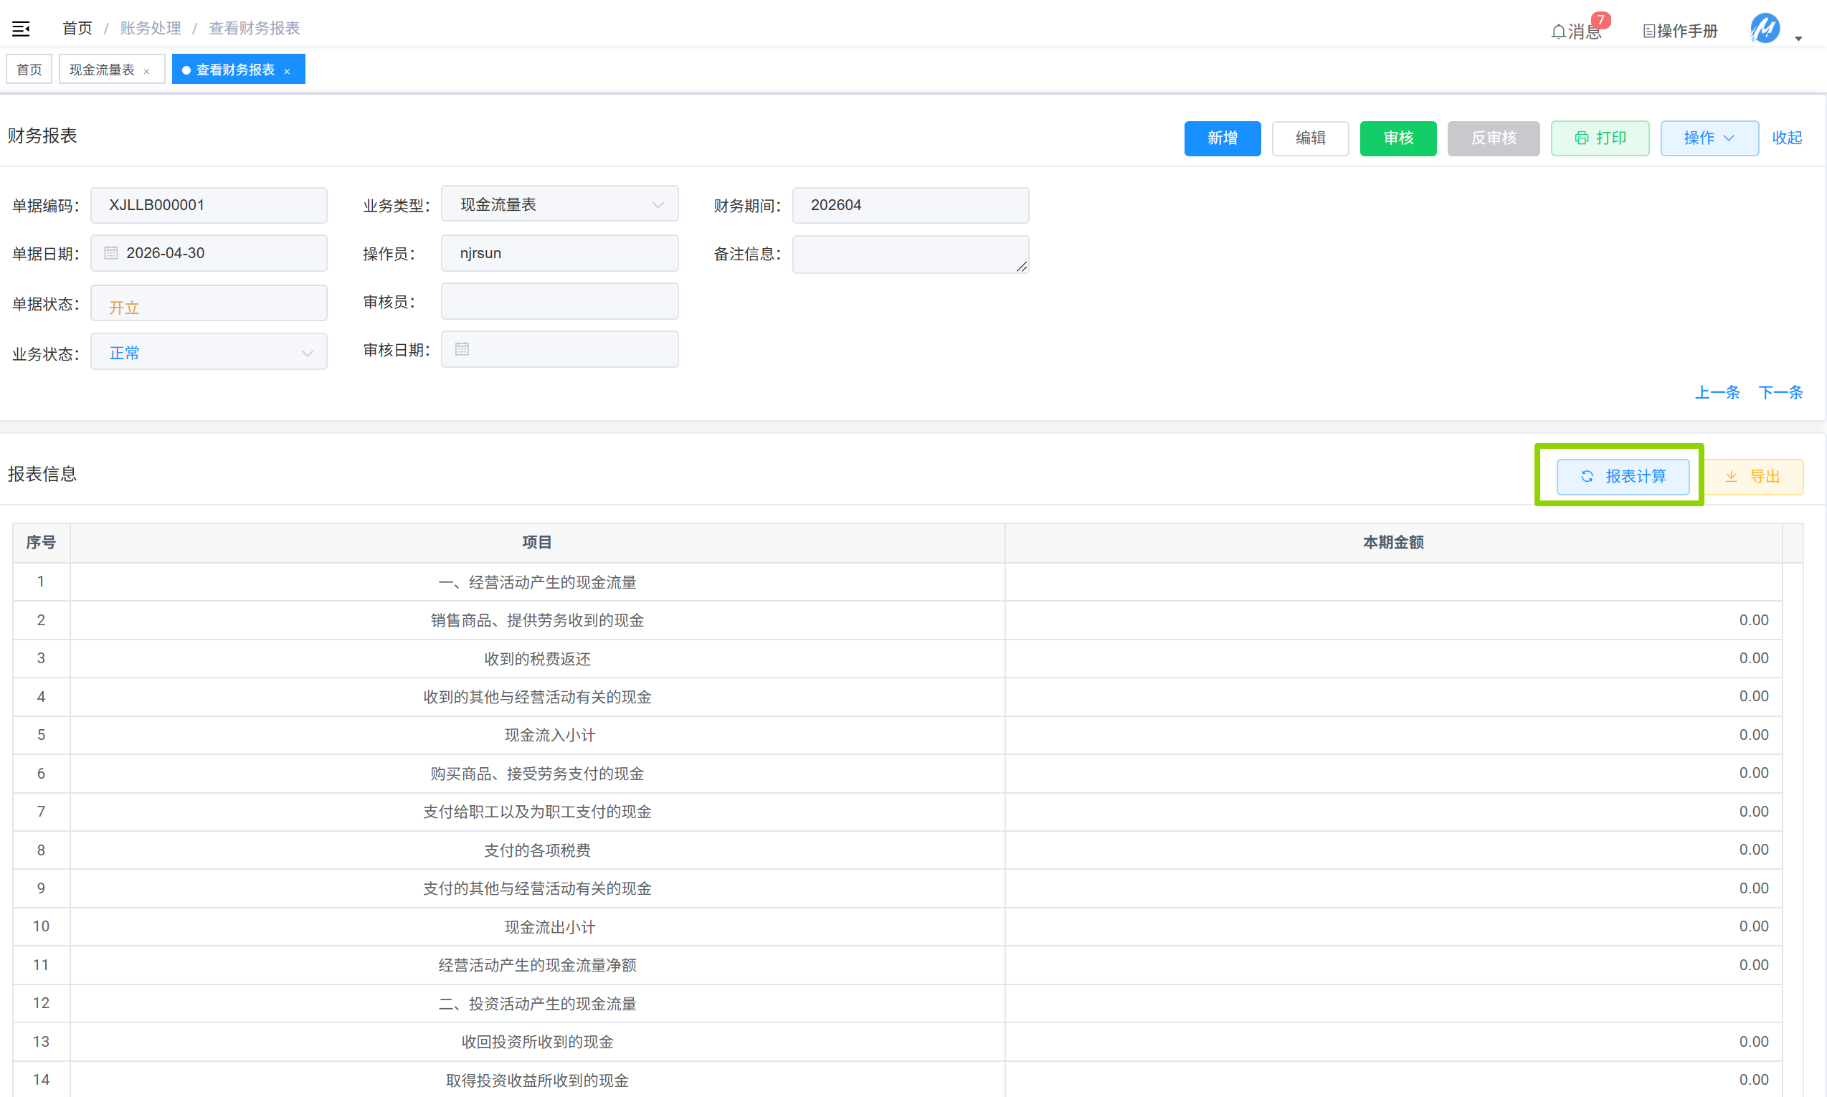Image resolution: width=1827 pixels, height=1097 pixels.
Task: Close the 查看财务报表 tab
Action: (x=287, y=71)
